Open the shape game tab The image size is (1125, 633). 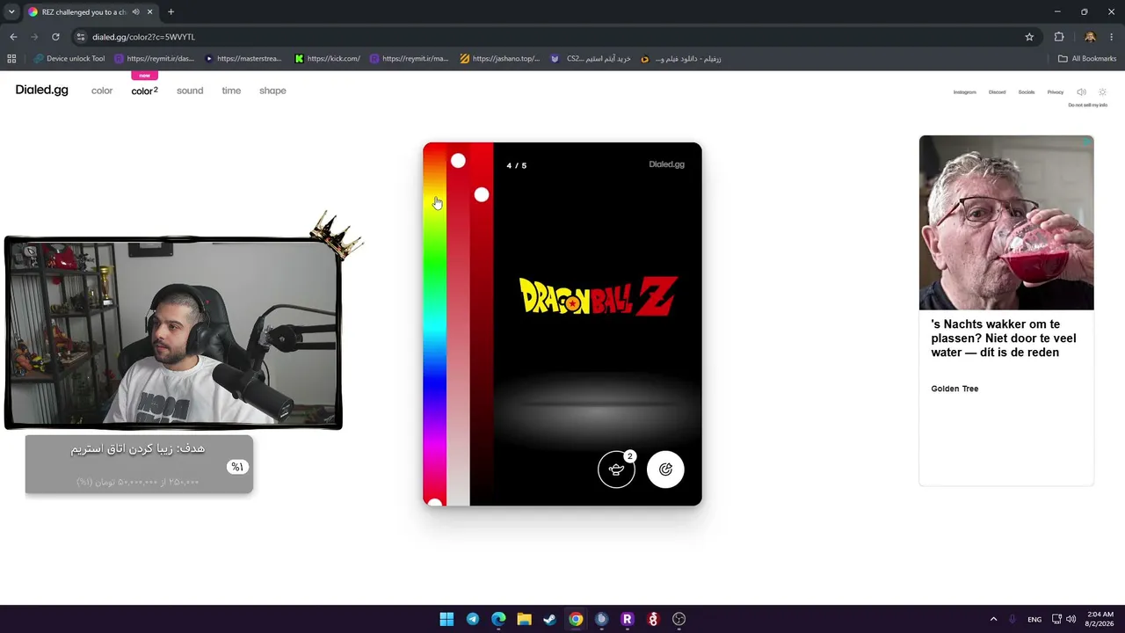272,91
